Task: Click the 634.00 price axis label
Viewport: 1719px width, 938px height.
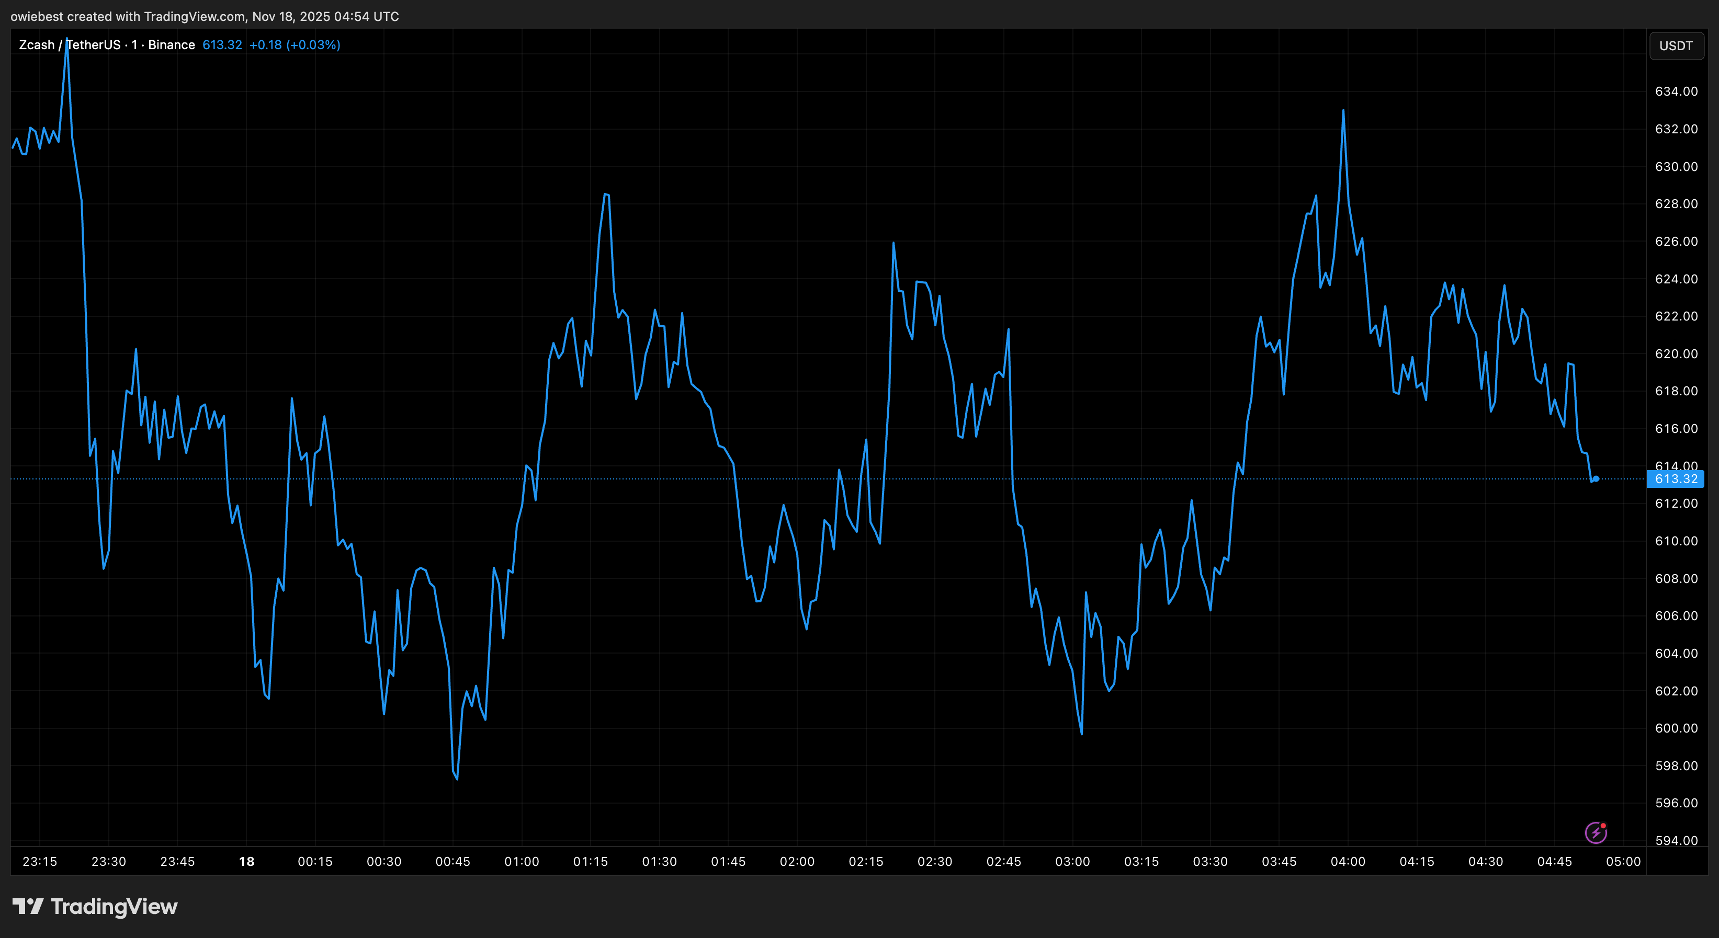Action: (1676, 91)
